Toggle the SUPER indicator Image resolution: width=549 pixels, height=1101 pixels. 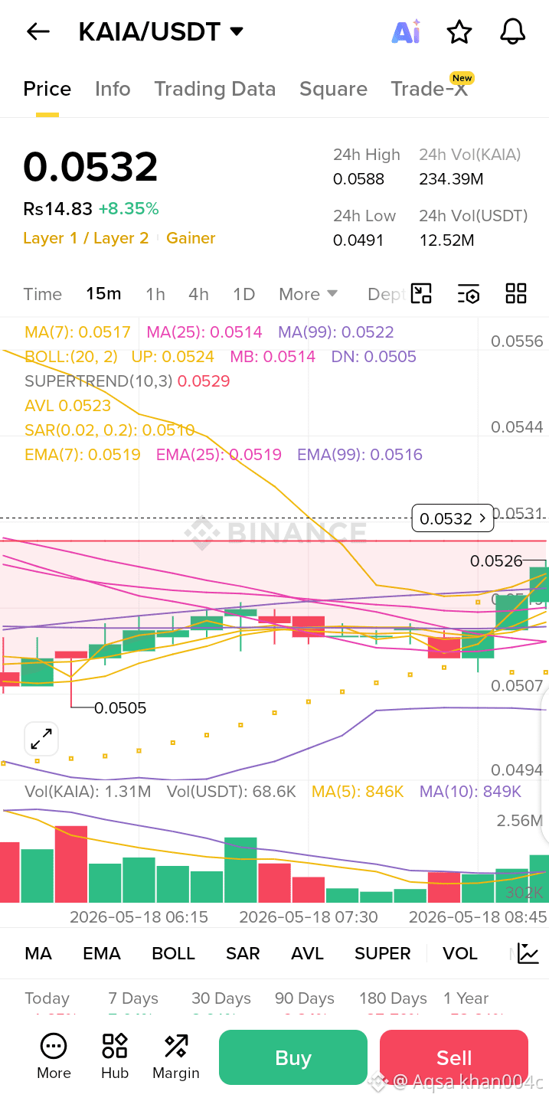(383, 953)
